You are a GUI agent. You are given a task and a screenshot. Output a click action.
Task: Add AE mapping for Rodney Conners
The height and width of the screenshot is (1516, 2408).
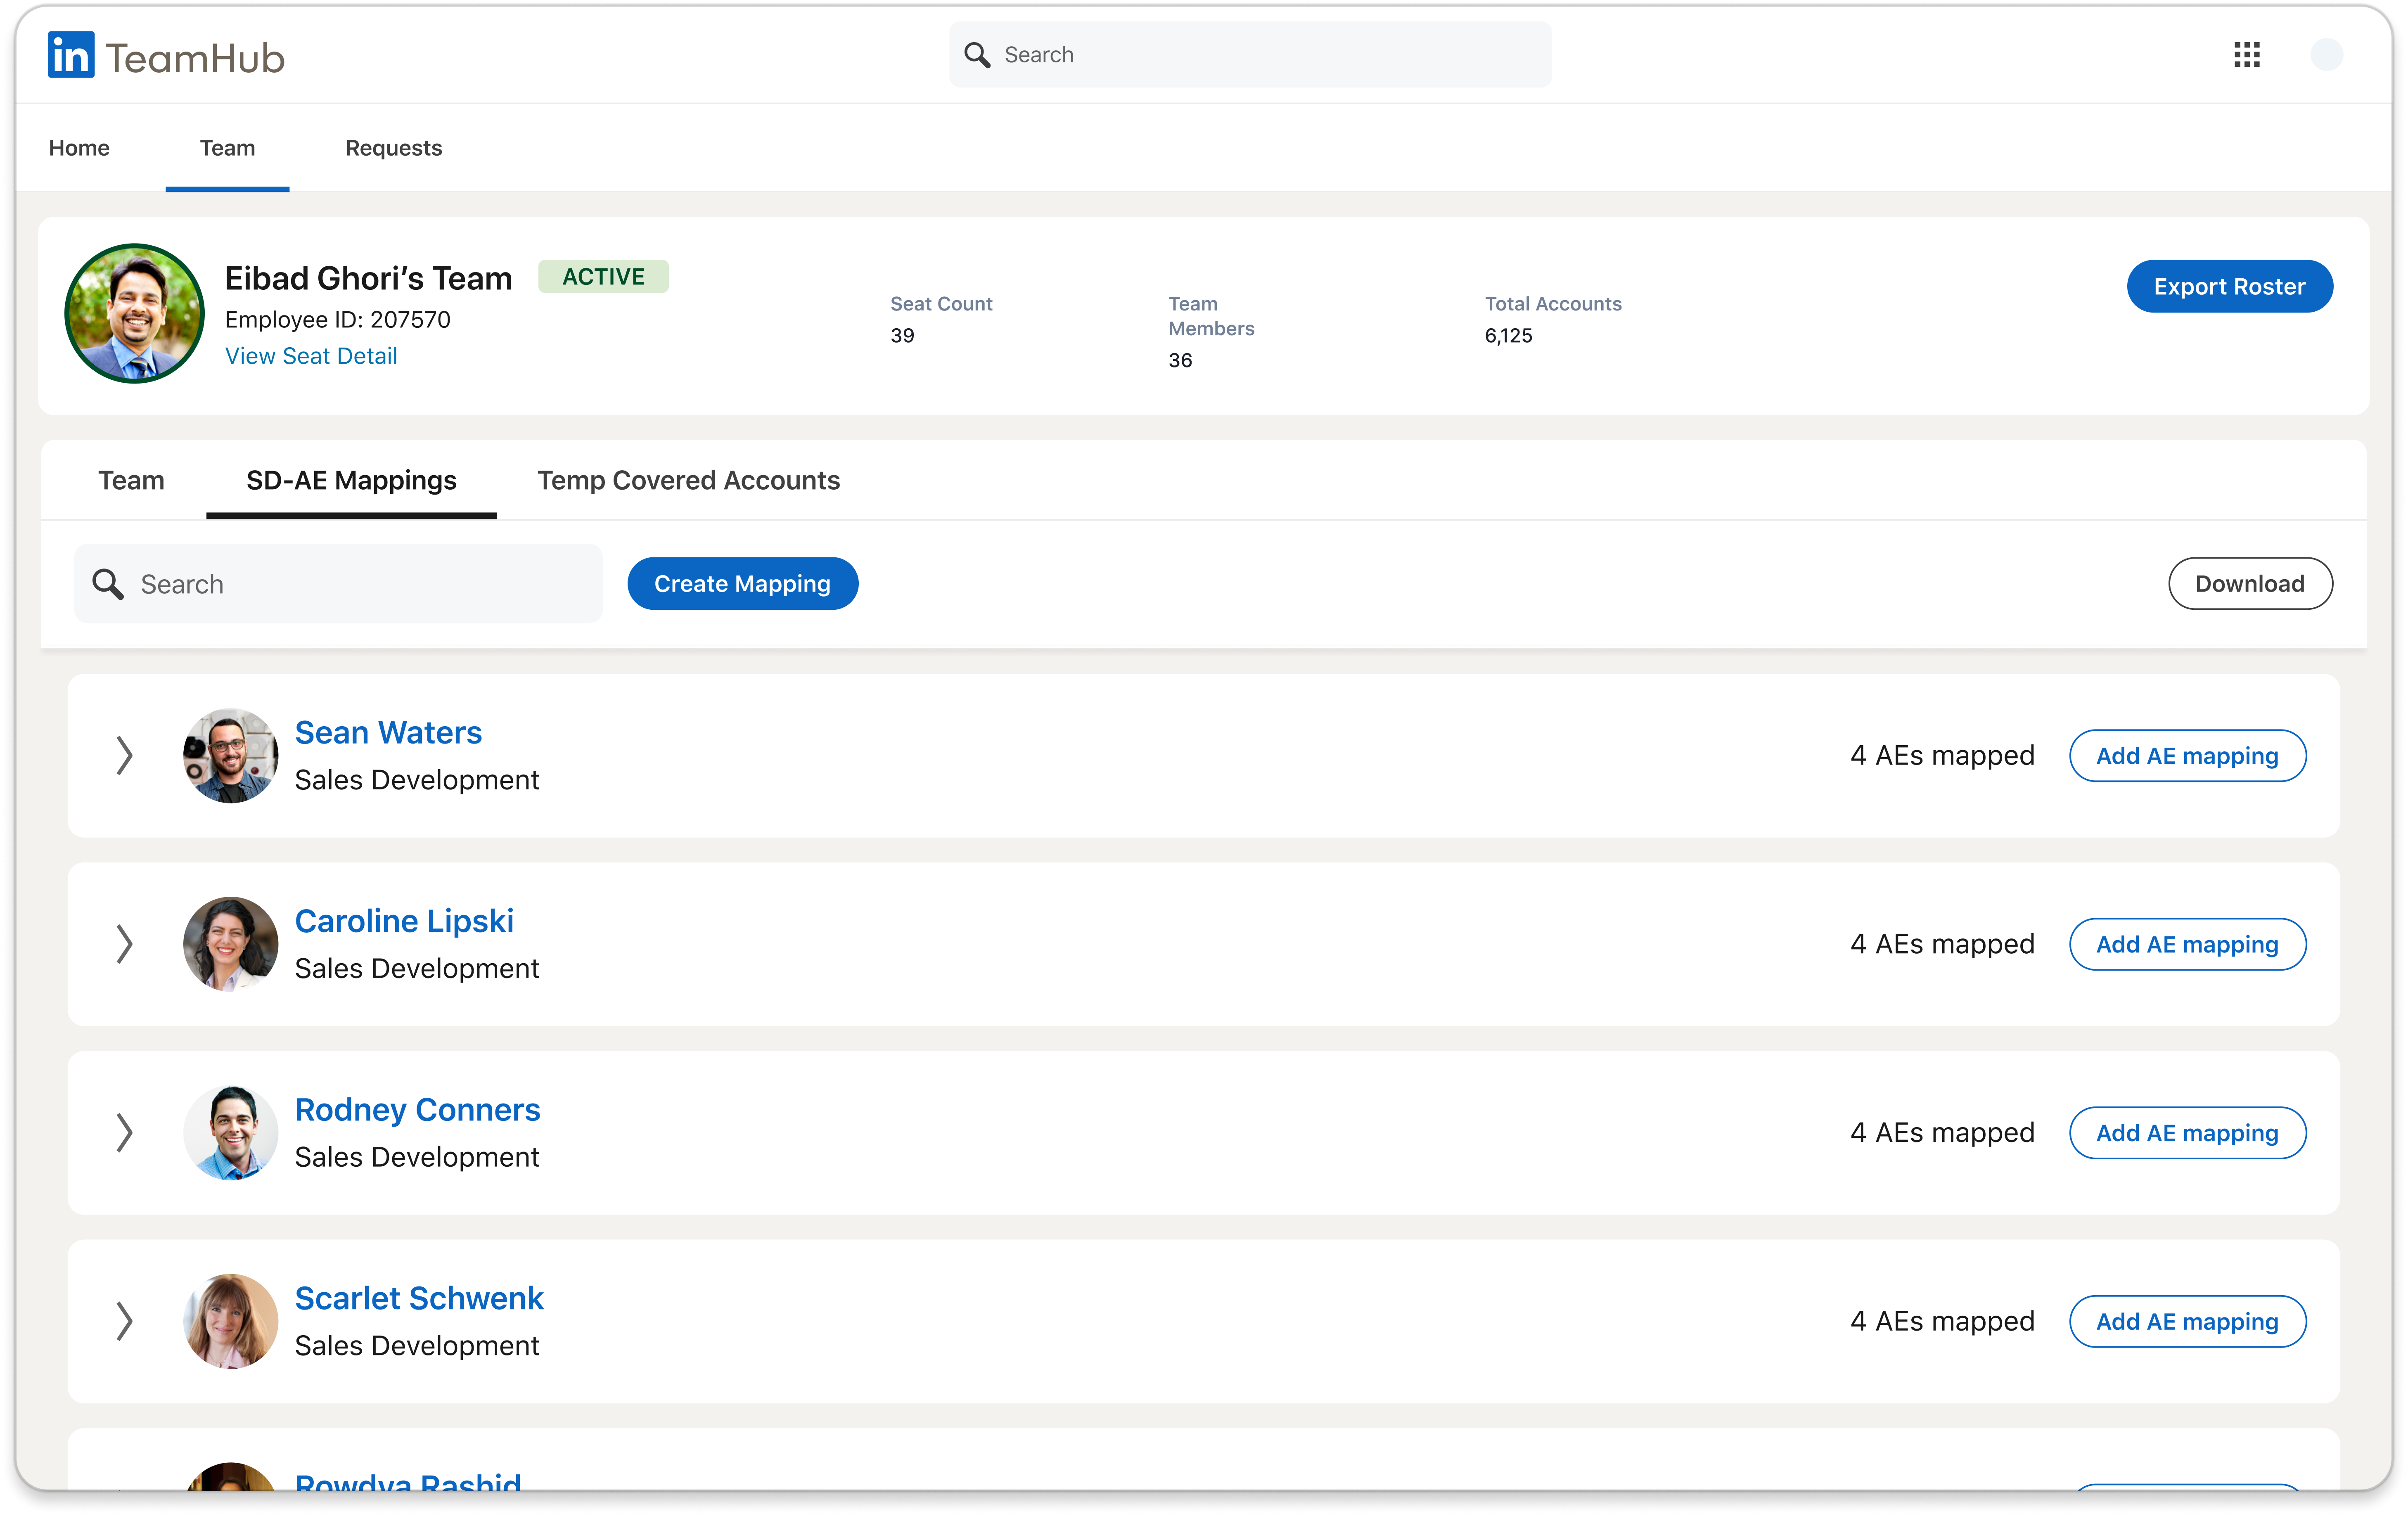2187,1133
